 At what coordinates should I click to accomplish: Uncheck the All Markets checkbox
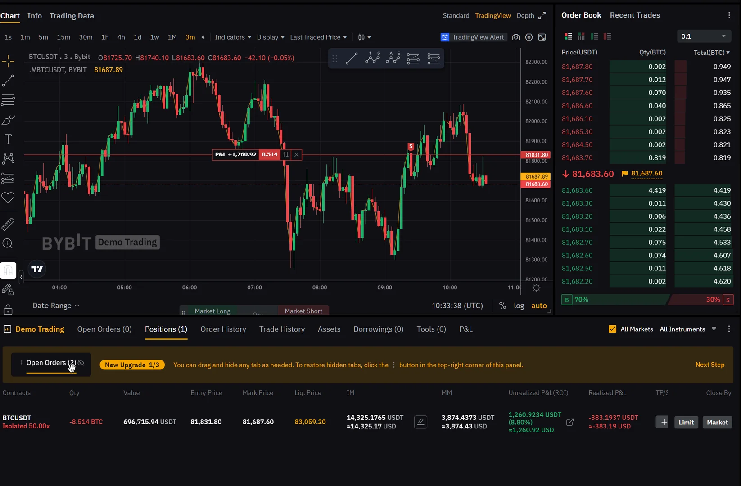[x=612, y=329]
